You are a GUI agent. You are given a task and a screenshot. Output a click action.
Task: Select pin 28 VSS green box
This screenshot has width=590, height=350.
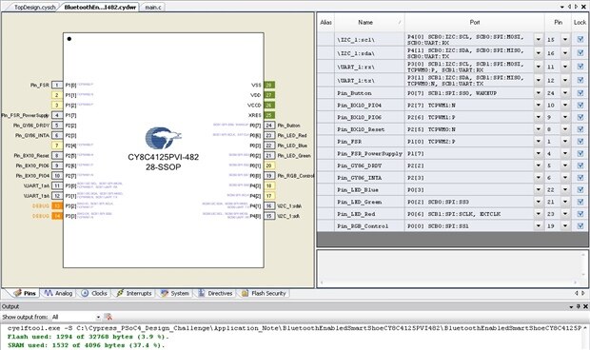[x=269, y=85]
